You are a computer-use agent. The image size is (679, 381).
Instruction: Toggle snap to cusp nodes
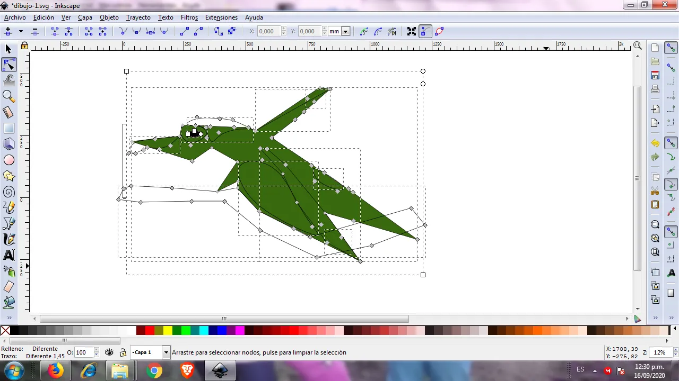[x=671, y=185]
